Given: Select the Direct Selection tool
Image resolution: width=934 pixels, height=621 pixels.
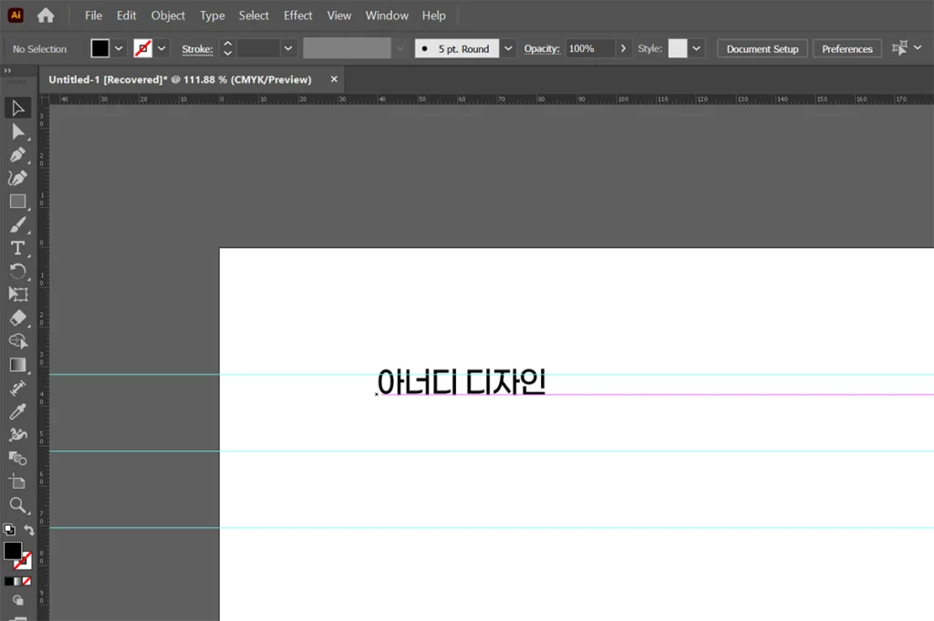Looking at the screenshot, I should point(17,131).
